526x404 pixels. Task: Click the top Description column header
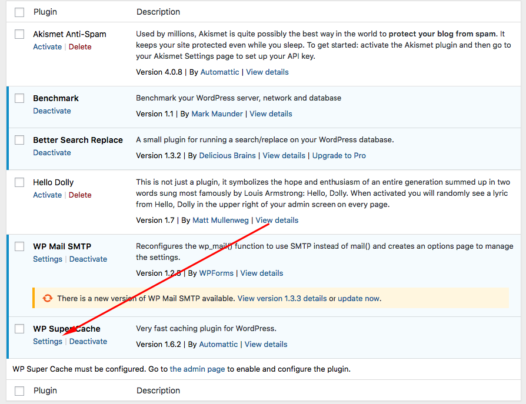[158, 12]
